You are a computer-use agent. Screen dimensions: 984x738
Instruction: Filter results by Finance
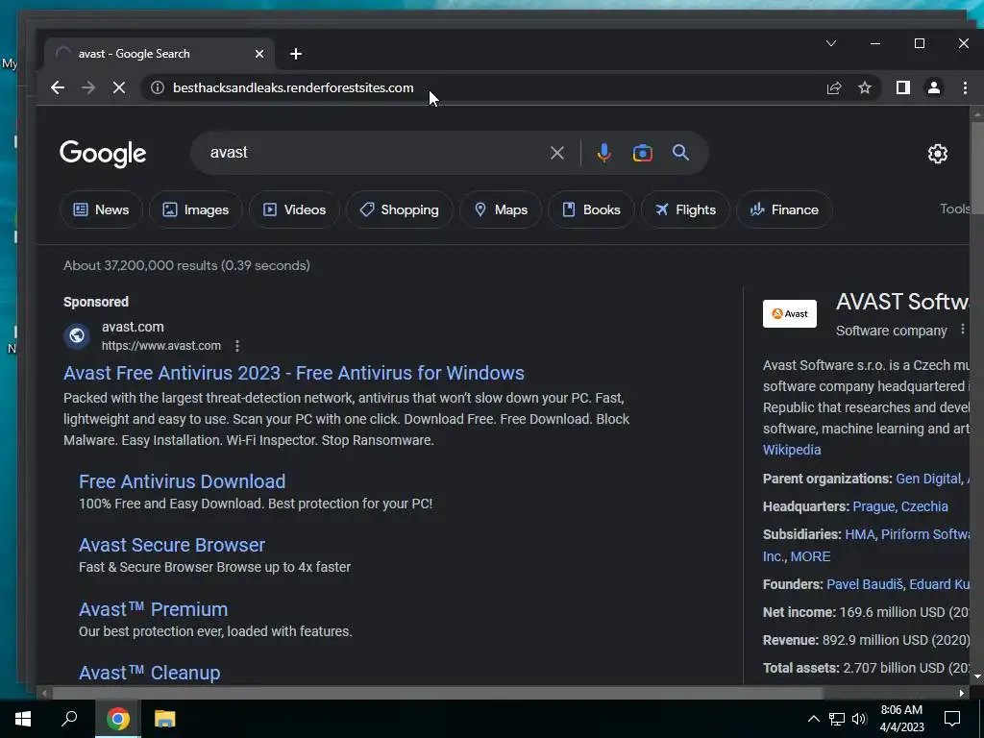click(784, 209)
